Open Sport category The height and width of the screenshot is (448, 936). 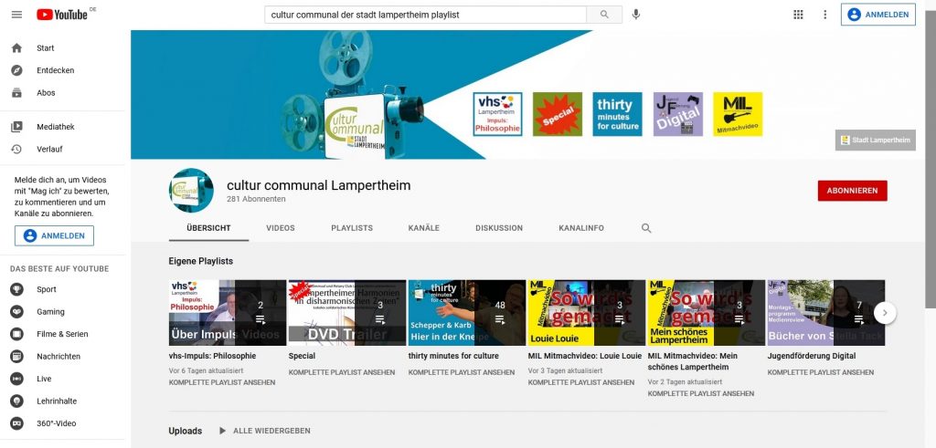[65, 289]
